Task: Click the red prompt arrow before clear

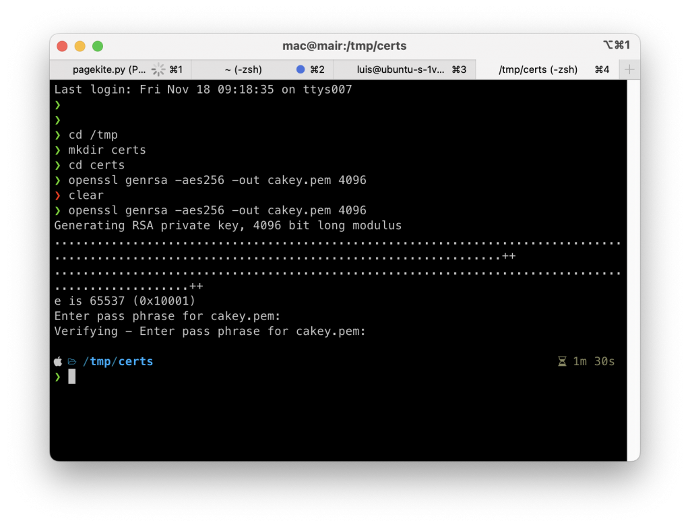Action: coord(58,195)
